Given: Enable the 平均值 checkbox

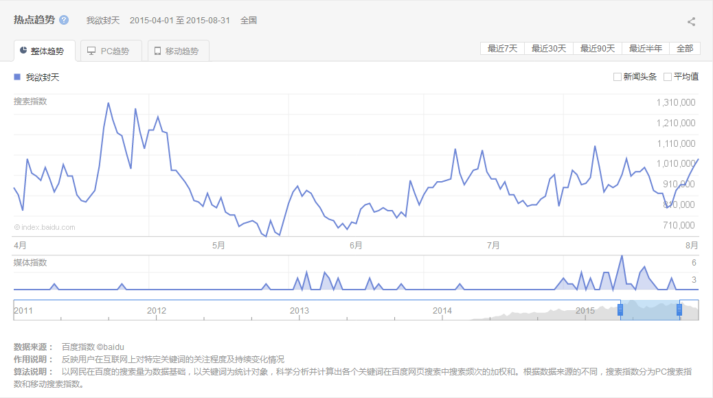Looking at the screenshot, I should [x=668, y=77].
